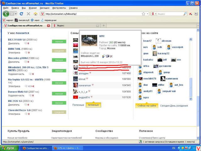Reload the page with the refresh icon

[x=21, y=14]
